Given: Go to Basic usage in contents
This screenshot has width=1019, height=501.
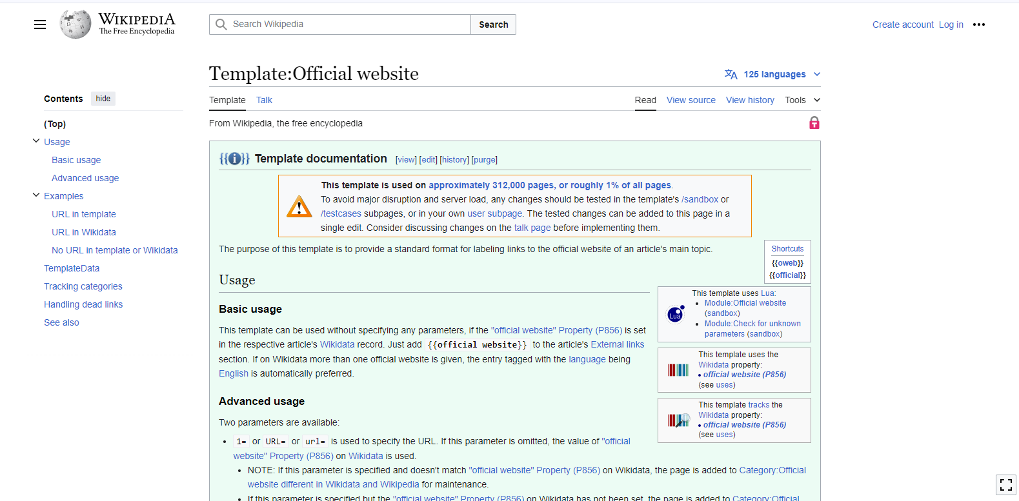Looking at the screenshot, I should coord(76,160).
